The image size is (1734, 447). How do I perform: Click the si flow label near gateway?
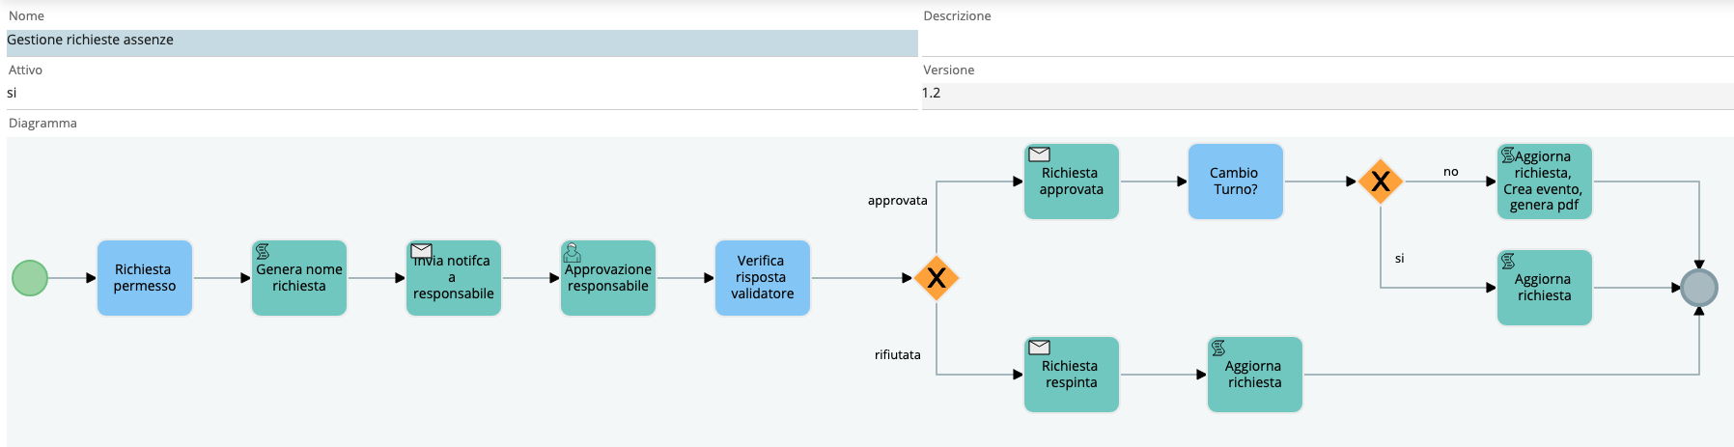(1400, 259)
